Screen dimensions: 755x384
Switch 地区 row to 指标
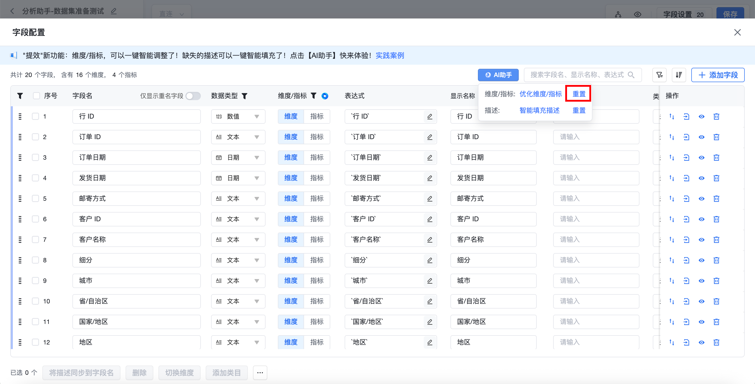click(317, 342)
